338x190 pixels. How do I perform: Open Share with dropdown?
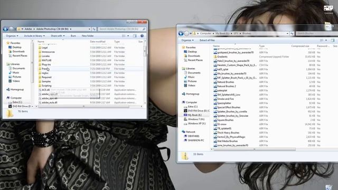[x=58, y=36]
